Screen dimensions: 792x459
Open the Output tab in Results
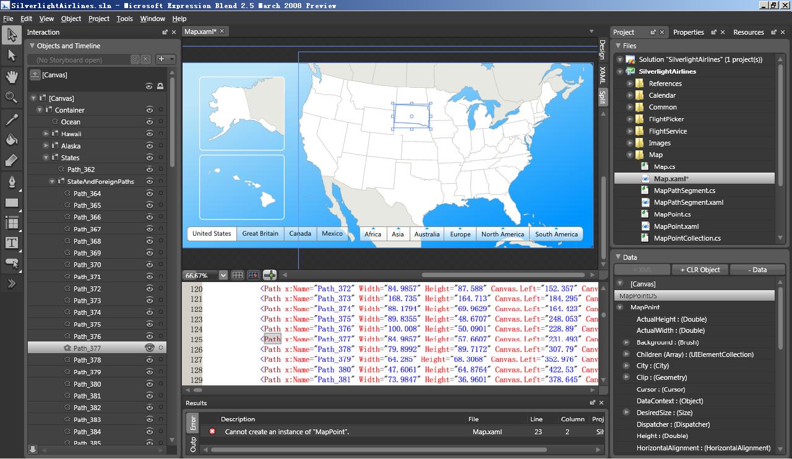coord(192,444)
